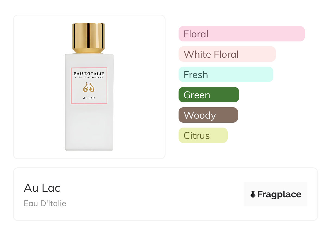The width and height of the screenshot is (331, 234).
Task: Click the word Floral in the pink bar
Action: pyautogui.click(x=196, y=34)
